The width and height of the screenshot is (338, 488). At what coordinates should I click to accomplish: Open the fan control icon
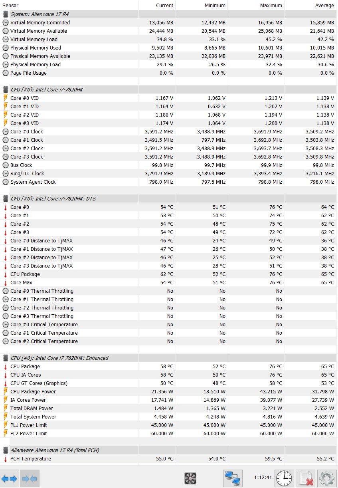190,478
